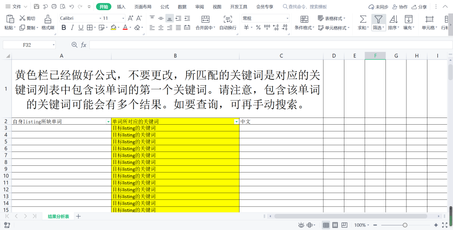The height and width of the screenshot is (230, 453).
Task: Apply percent style to cells
Action: pos(258,27)
